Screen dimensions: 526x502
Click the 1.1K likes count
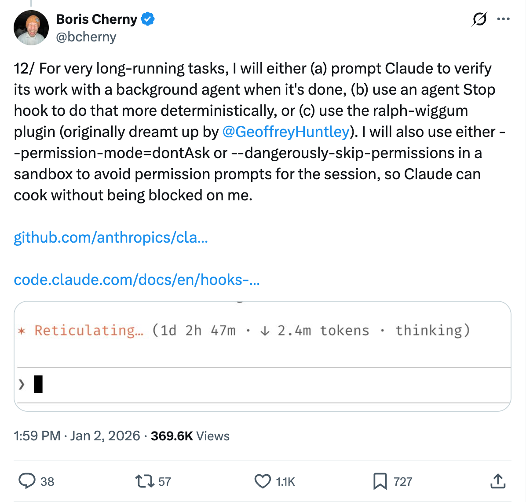[x=285, y=482]
